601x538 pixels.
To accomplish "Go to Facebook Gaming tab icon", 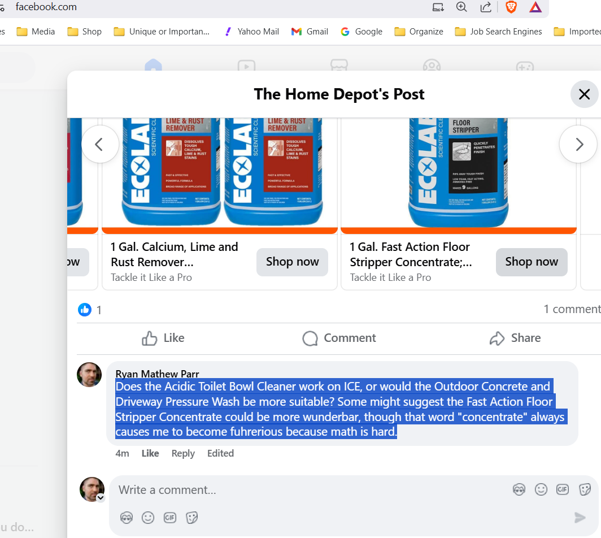I will click(x=525, y=65).
